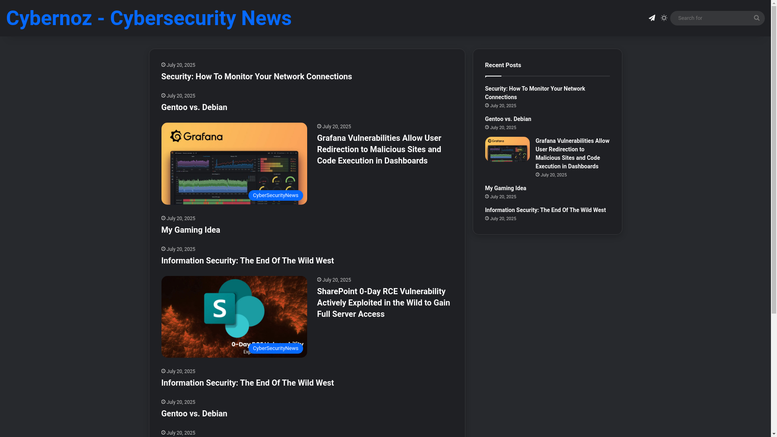Image resolution: width=777 pixels, height=437 pixels.
Task: Click the SharePoint article thumbnail image
Action: (234, 317)
